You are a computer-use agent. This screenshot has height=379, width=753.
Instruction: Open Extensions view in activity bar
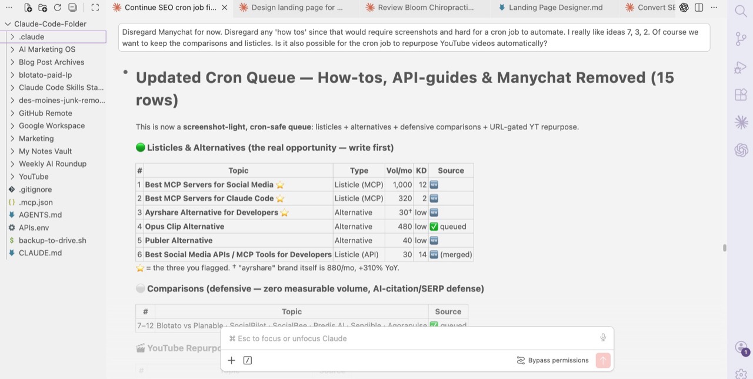741,95
